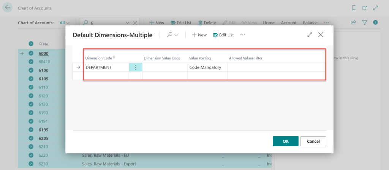Sort by Dimension Code column header
Image resolution: width=389 pixels, height=170 pixels.
pos(100,58)
